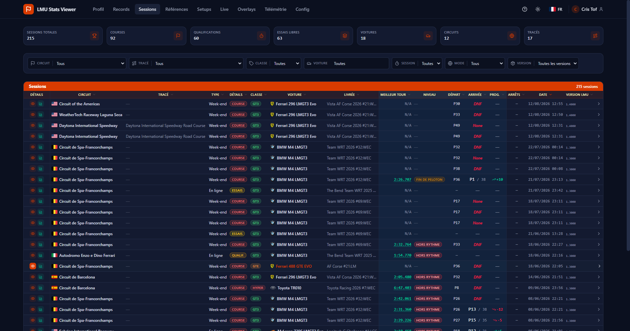
Task: Sort the table by Meilleur Tour column
Action: [395, 94]
